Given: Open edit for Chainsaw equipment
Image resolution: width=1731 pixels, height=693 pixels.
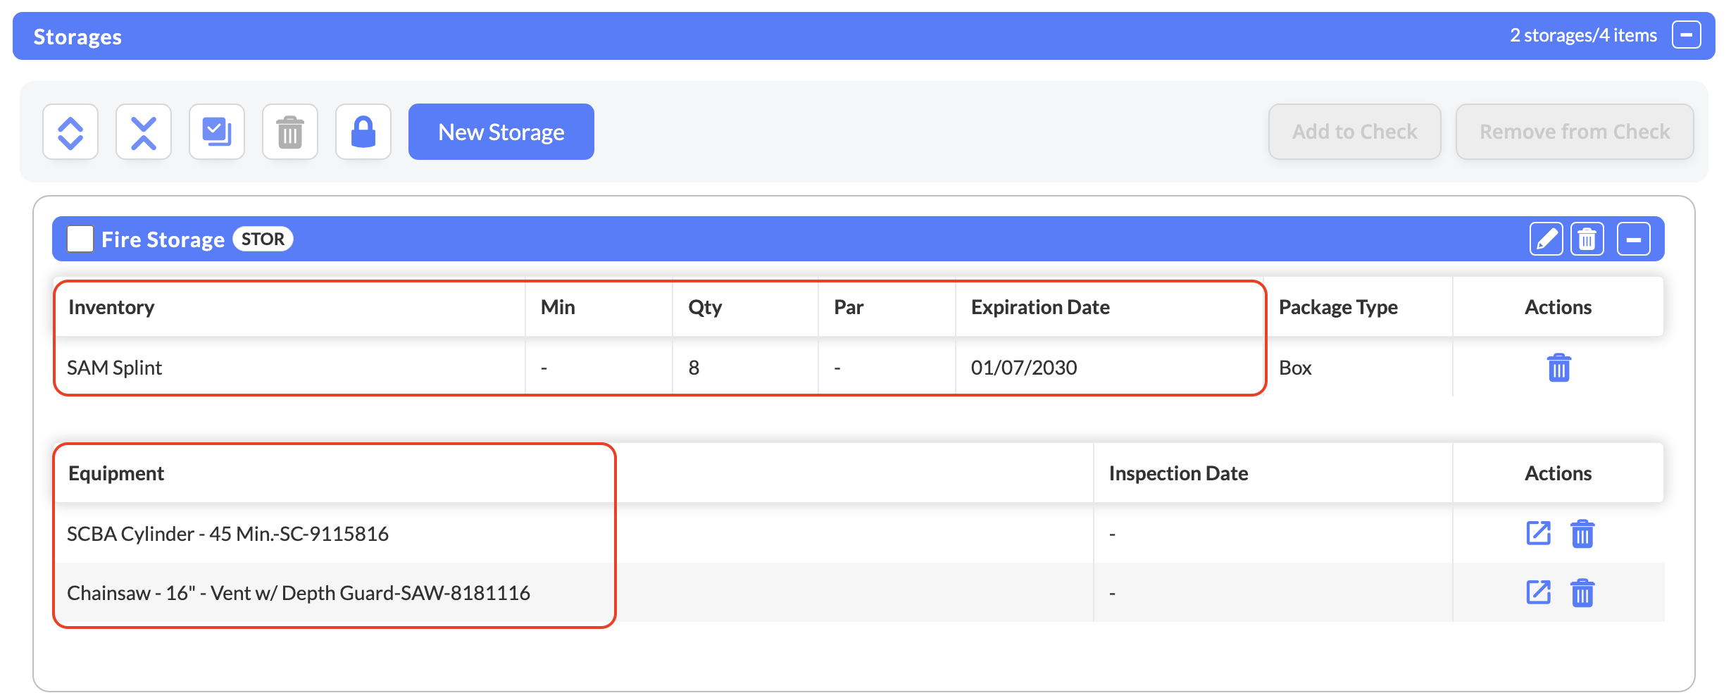Looking at the screenshot, I should [1538, 592].
